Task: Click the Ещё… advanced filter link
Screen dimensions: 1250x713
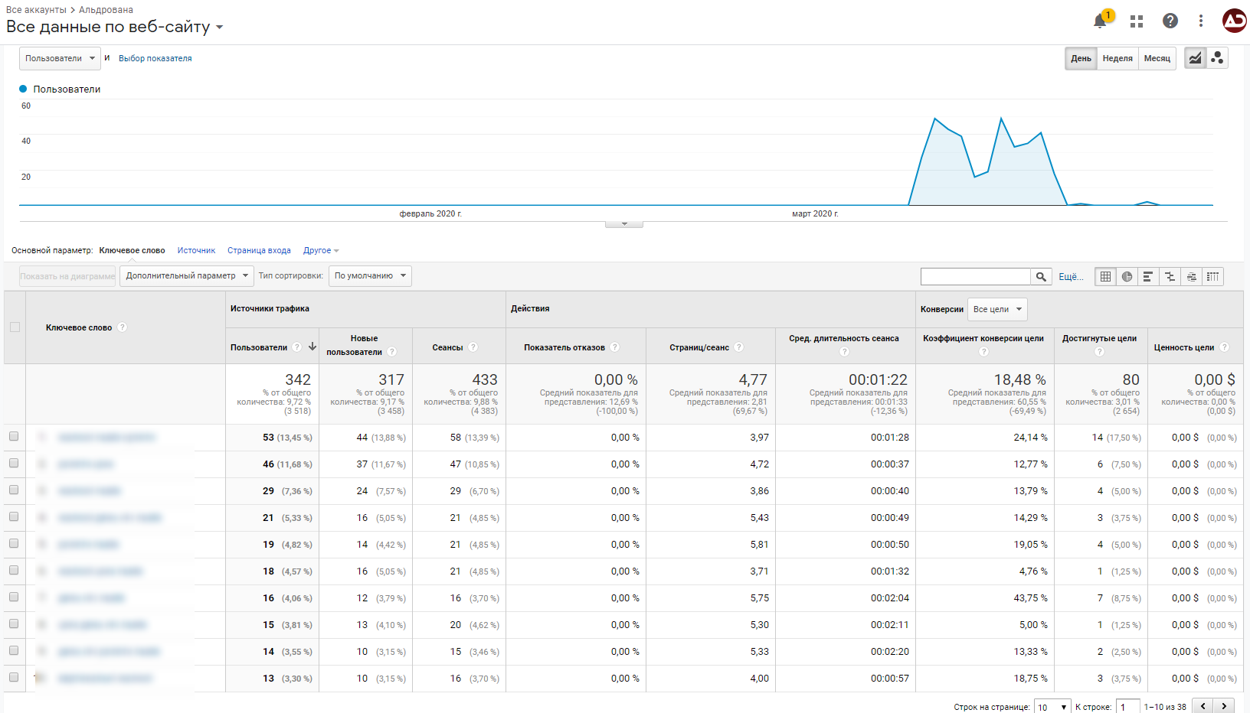Action: pyautogui.click(x=1071, y=277)
